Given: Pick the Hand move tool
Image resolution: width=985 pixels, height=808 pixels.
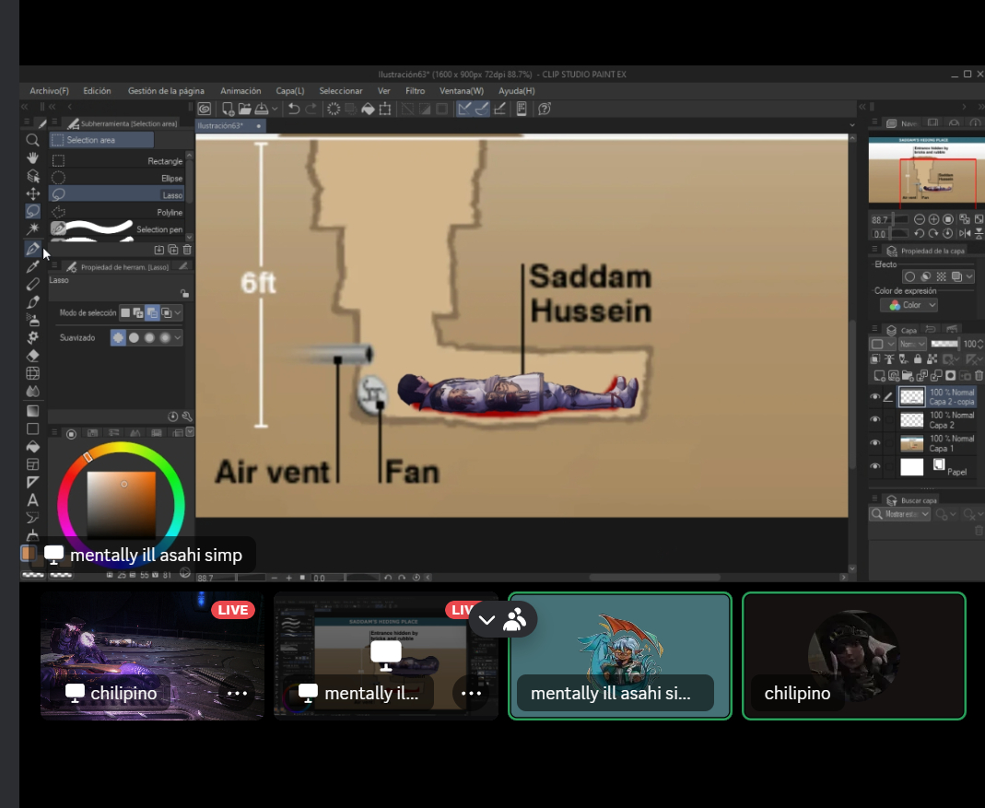Looking at the screenshot, I should tap(32, 158).
